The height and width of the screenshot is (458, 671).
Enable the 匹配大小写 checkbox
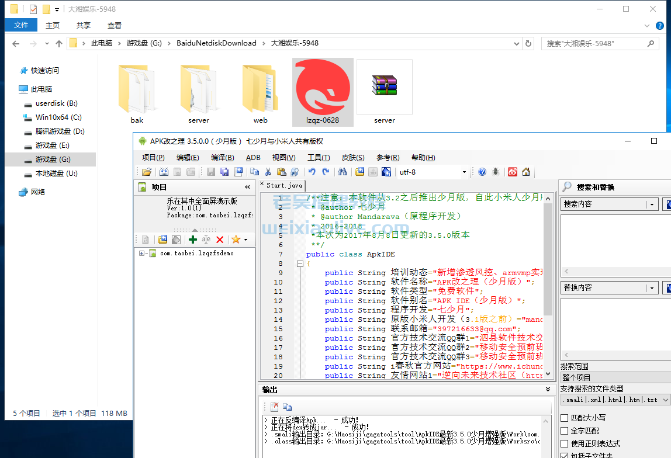(565, 418)
